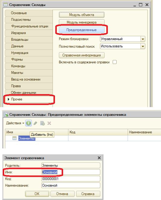Open the Данные tab
Viewport: 161px width, 200px height.
click(x=29, y=46)
